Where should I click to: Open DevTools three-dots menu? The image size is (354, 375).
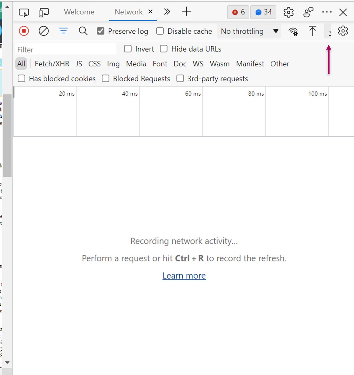tap(327, 12)
